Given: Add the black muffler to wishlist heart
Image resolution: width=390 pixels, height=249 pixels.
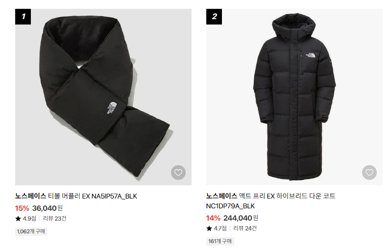Looking at the screenshot, I should pyautogui.click(x=178, y=173).
